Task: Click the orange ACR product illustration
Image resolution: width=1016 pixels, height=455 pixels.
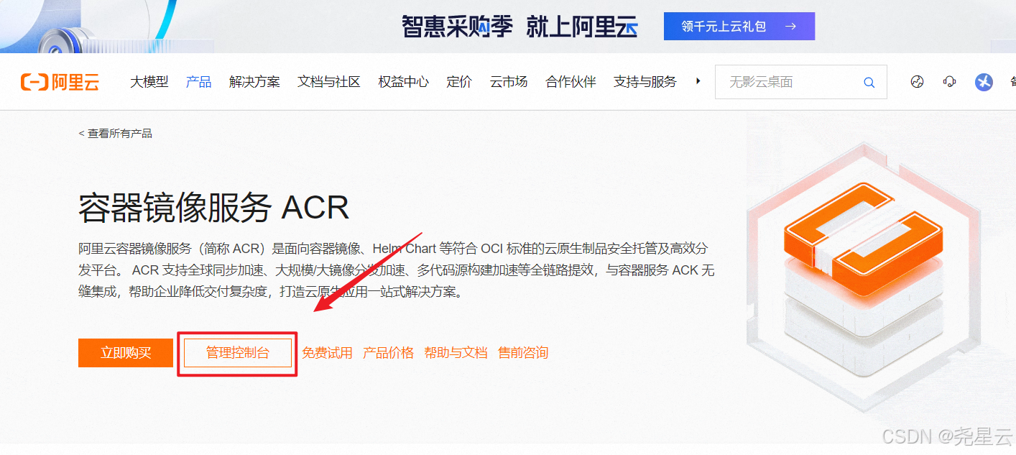Action: coord(863,277)
